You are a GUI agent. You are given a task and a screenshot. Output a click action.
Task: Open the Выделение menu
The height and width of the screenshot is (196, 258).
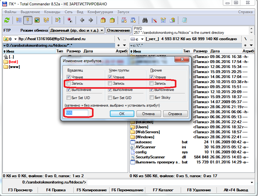pos(30,12)
